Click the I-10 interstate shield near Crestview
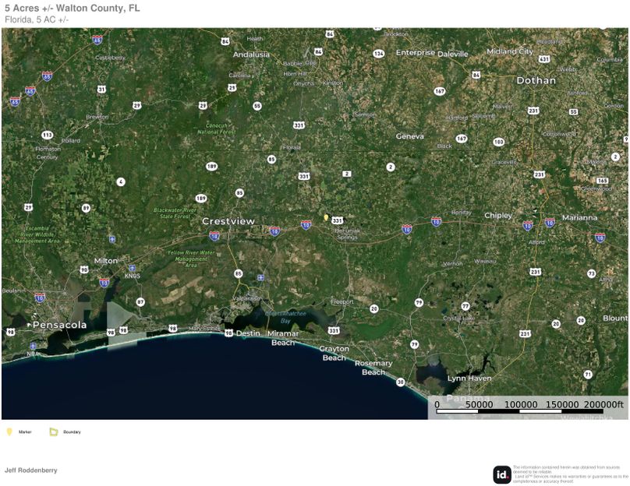 274,231
